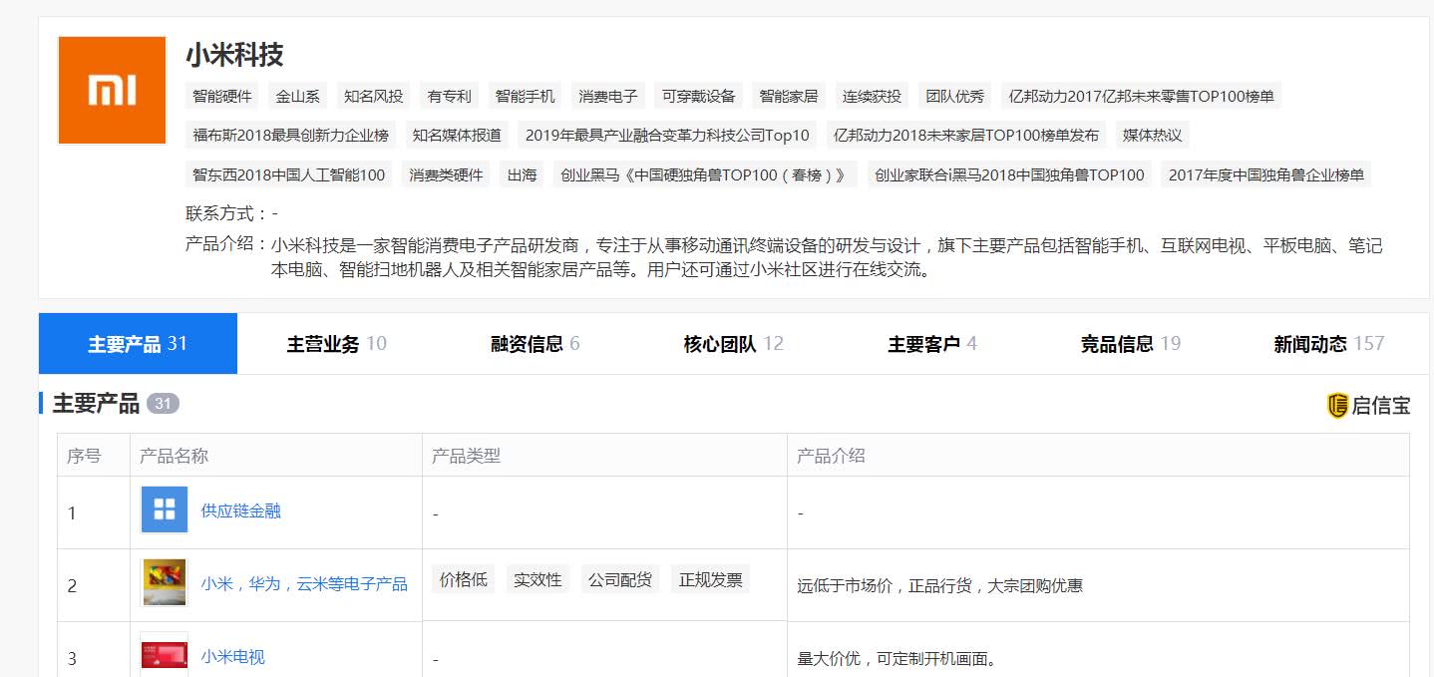Image resolution: width=1434 pixels, height=677 pixels.
Task: Click the 智能手机 tag
Action: [x=526, y=96]
